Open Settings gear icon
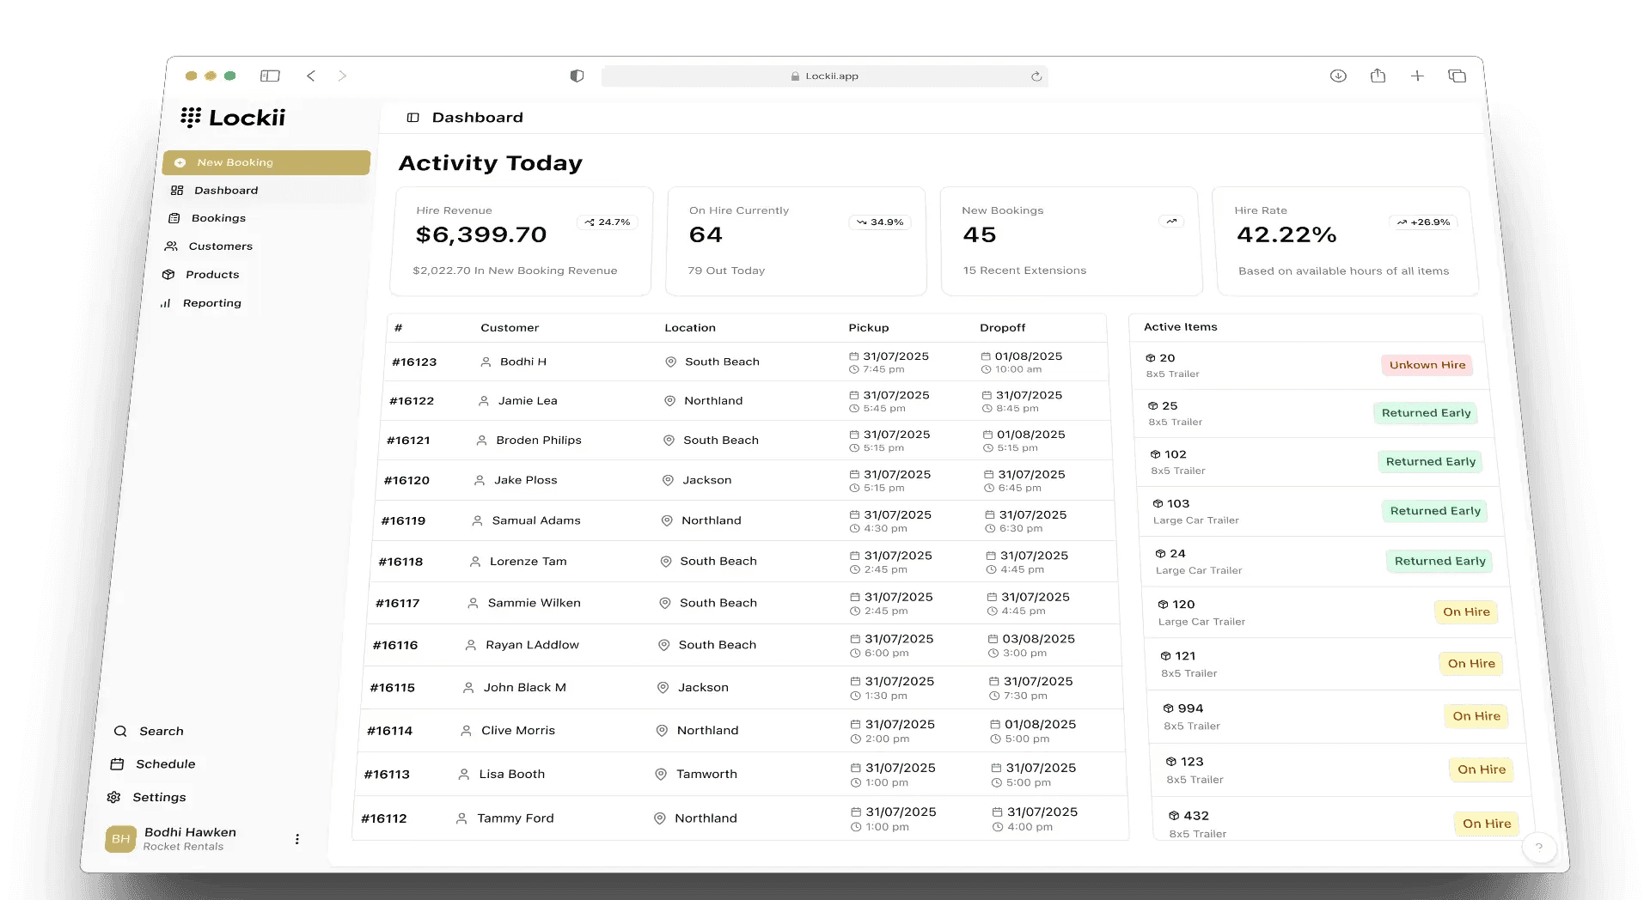The width and height of the screenshot is (1650, 900). pos(113,798)
